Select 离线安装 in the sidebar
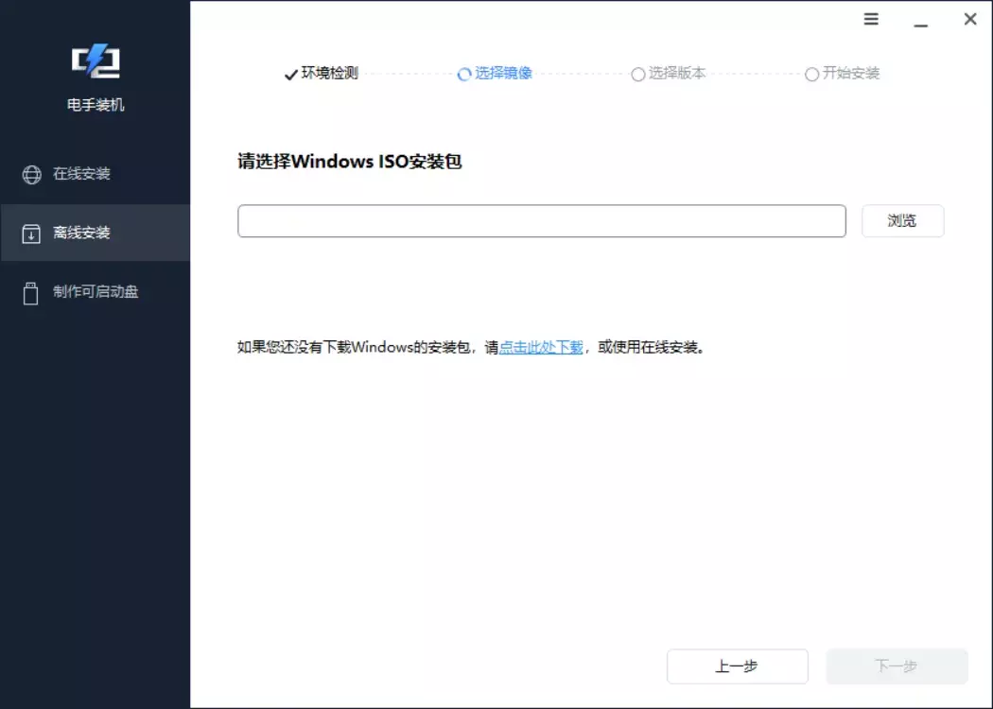Screen dimensions: 993x709 point(95,233)
